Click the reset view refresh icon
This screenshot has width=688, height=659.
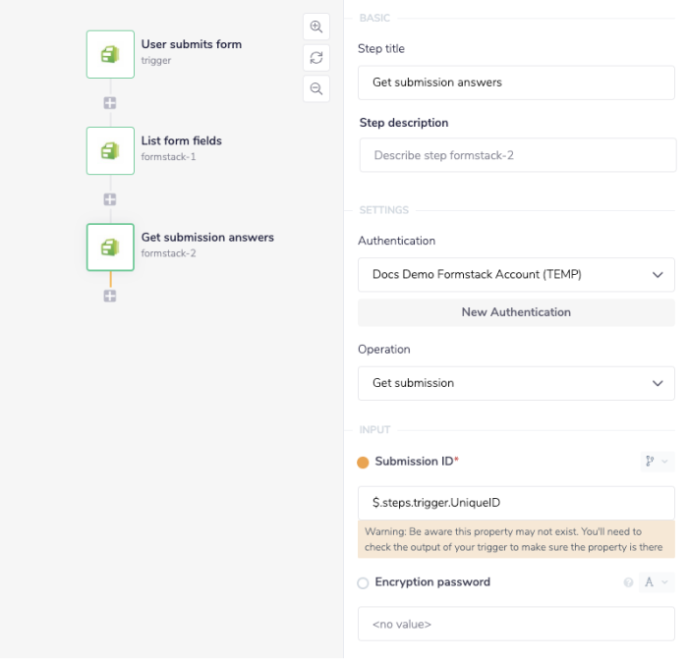pos(316,58)
